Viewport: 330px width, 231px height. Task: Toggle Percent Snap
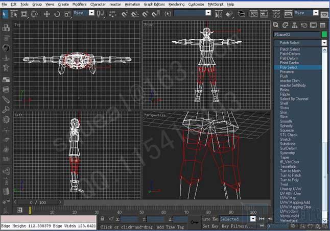pyautogui.click(x=145, y=14)
